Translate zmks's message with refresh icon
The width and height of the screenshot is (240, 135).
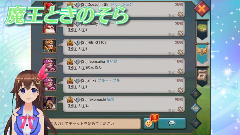coord(180,90)
